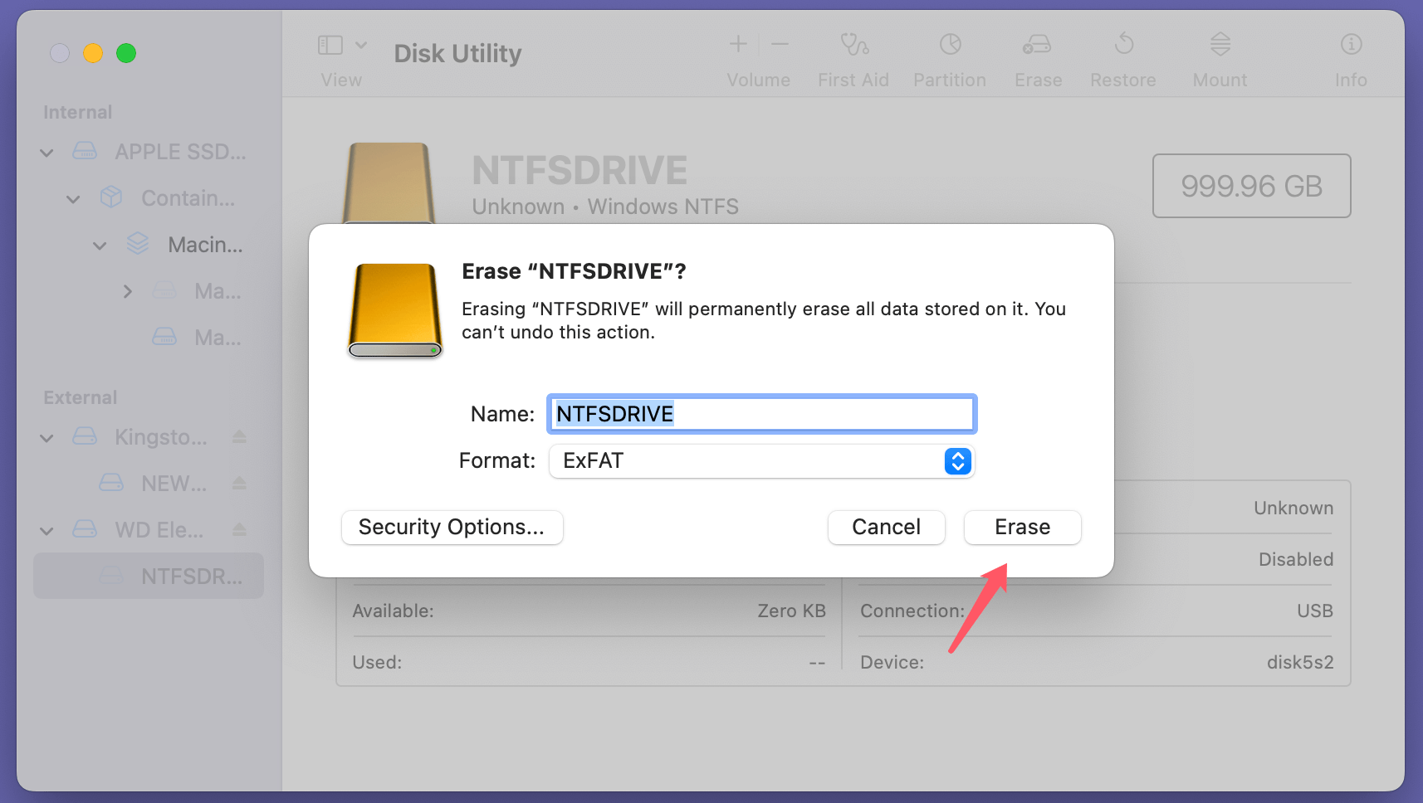Expand the collapsed Ma... volume disclosure triangle
The height and width of the screenshot is (803, 1423).
(x=128, y=291)
